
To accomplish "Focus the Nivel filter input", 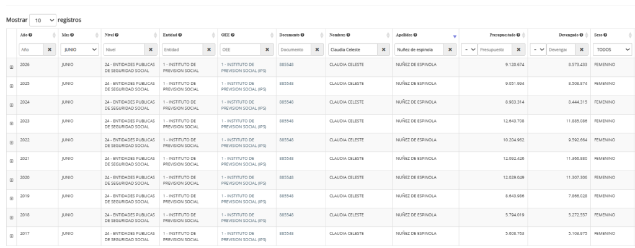I will click(x=124, y=50).
